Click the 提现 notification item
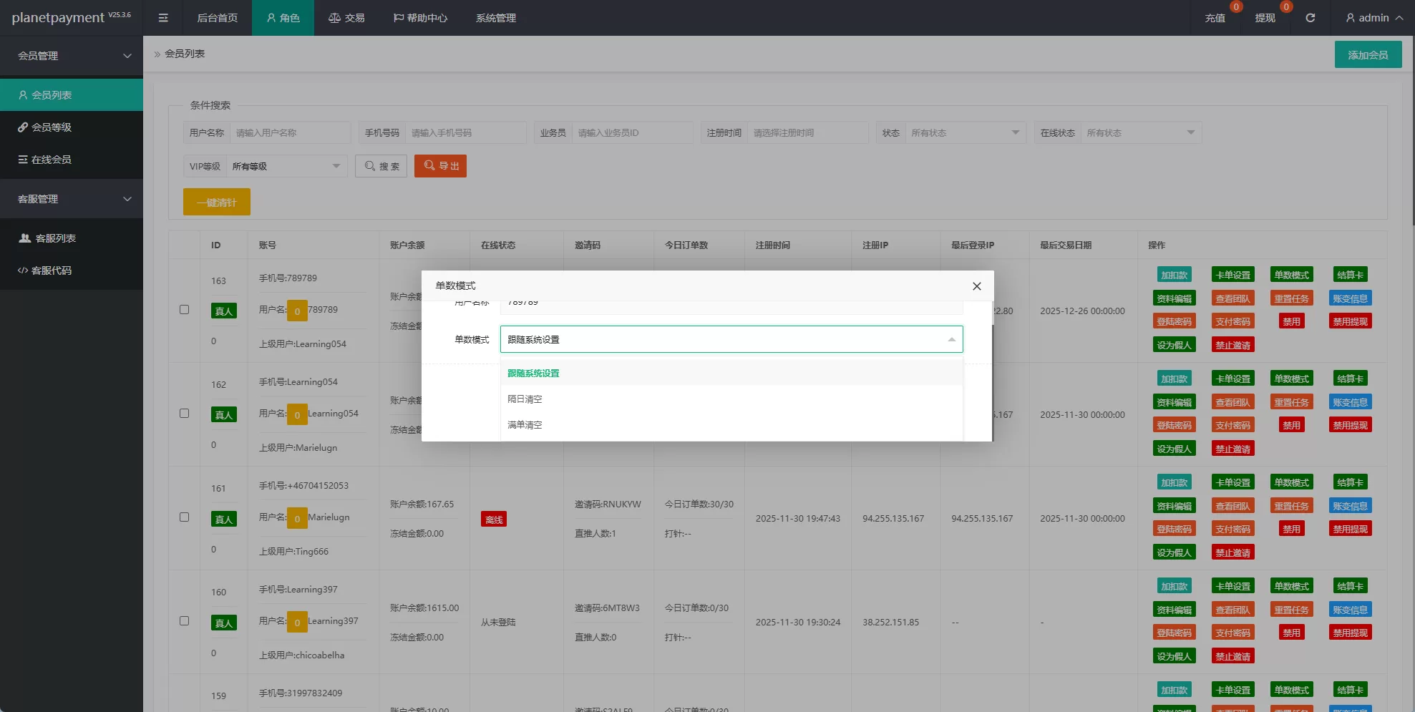Image resolution: width=1415 pixels, height=712 pixels. click(1265, 18)
